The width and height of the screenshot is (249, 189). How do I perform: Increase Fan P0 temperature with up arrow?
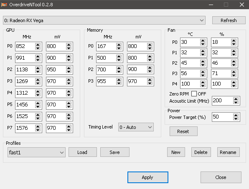click(203, 40)
